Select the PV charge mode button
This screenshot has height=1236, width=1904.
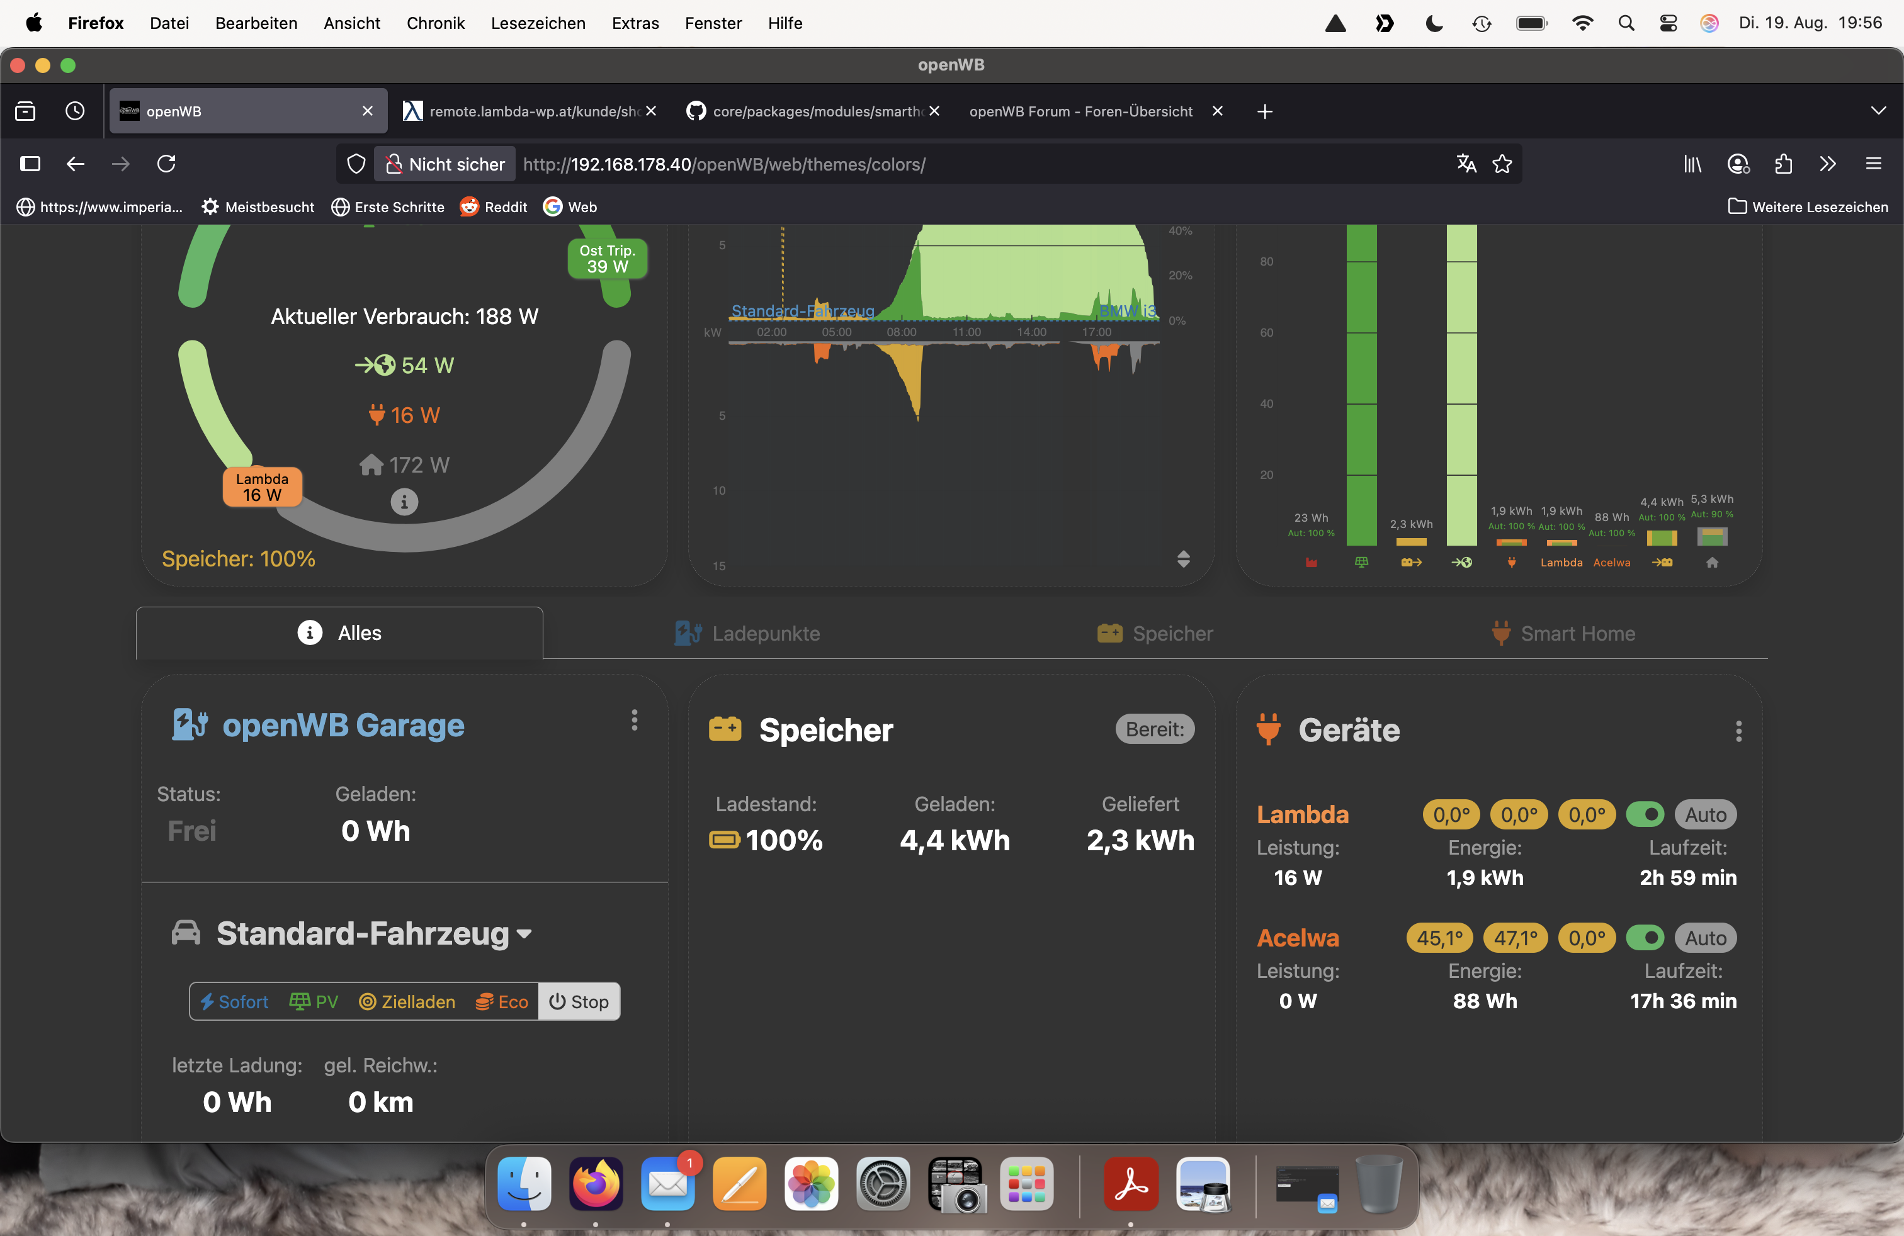pyautogui.click(x=314, y=1002)
